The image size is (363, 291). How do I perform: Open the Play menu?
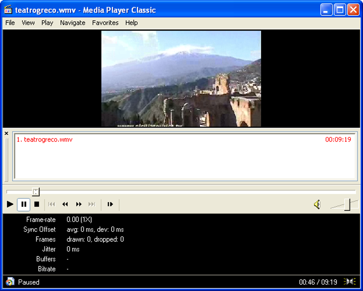coord(47,23)
